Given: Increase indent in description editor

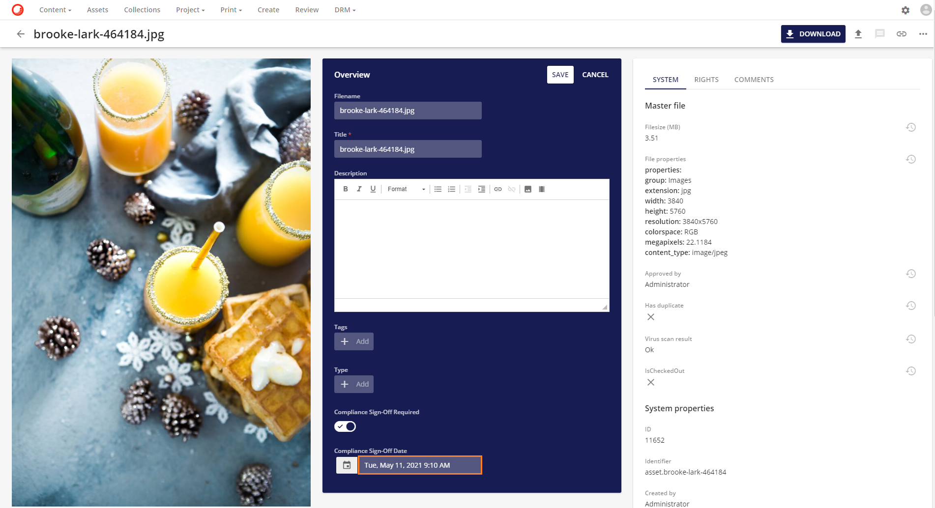Looking at the screenshot, I should [x=482, y=189].
